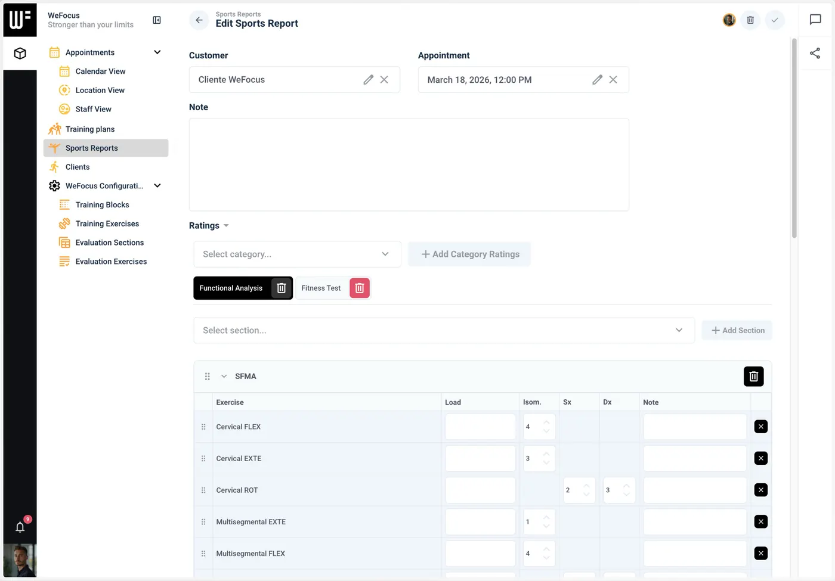
Task: Edit appointment with pencil icon
Action: coord(598,80)
